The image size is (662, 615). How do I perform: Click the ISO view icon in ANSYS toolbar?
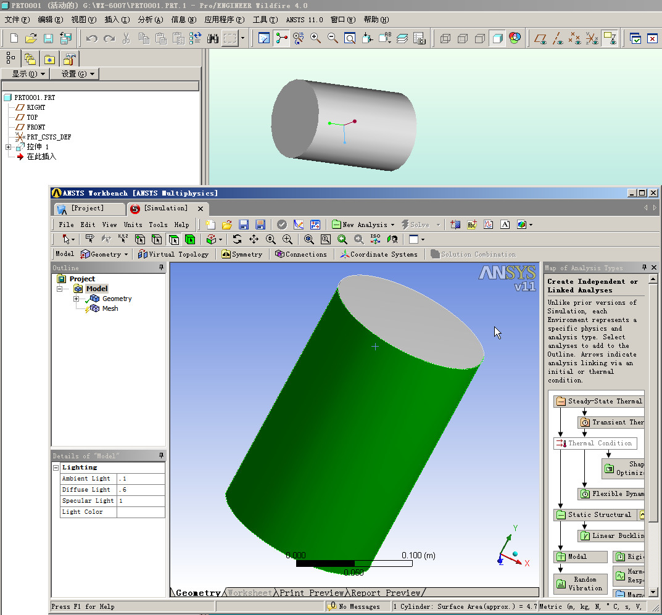[x=375, y=239]
